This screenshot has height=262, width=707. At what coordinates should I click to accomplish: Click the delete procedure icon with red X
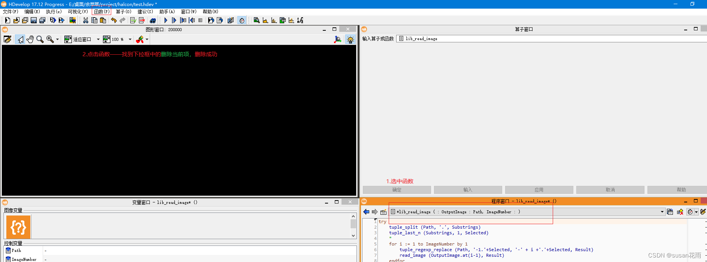(x=680, y=212)
